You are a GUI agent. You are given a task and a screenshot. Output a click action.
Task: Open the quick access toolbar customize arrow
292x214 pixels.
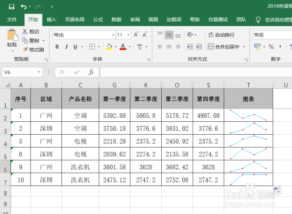52,7
